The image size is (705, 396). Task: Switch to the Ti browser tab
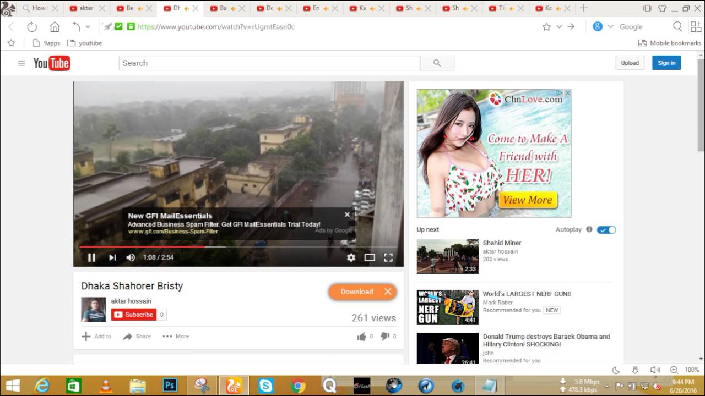coord(506,8)
